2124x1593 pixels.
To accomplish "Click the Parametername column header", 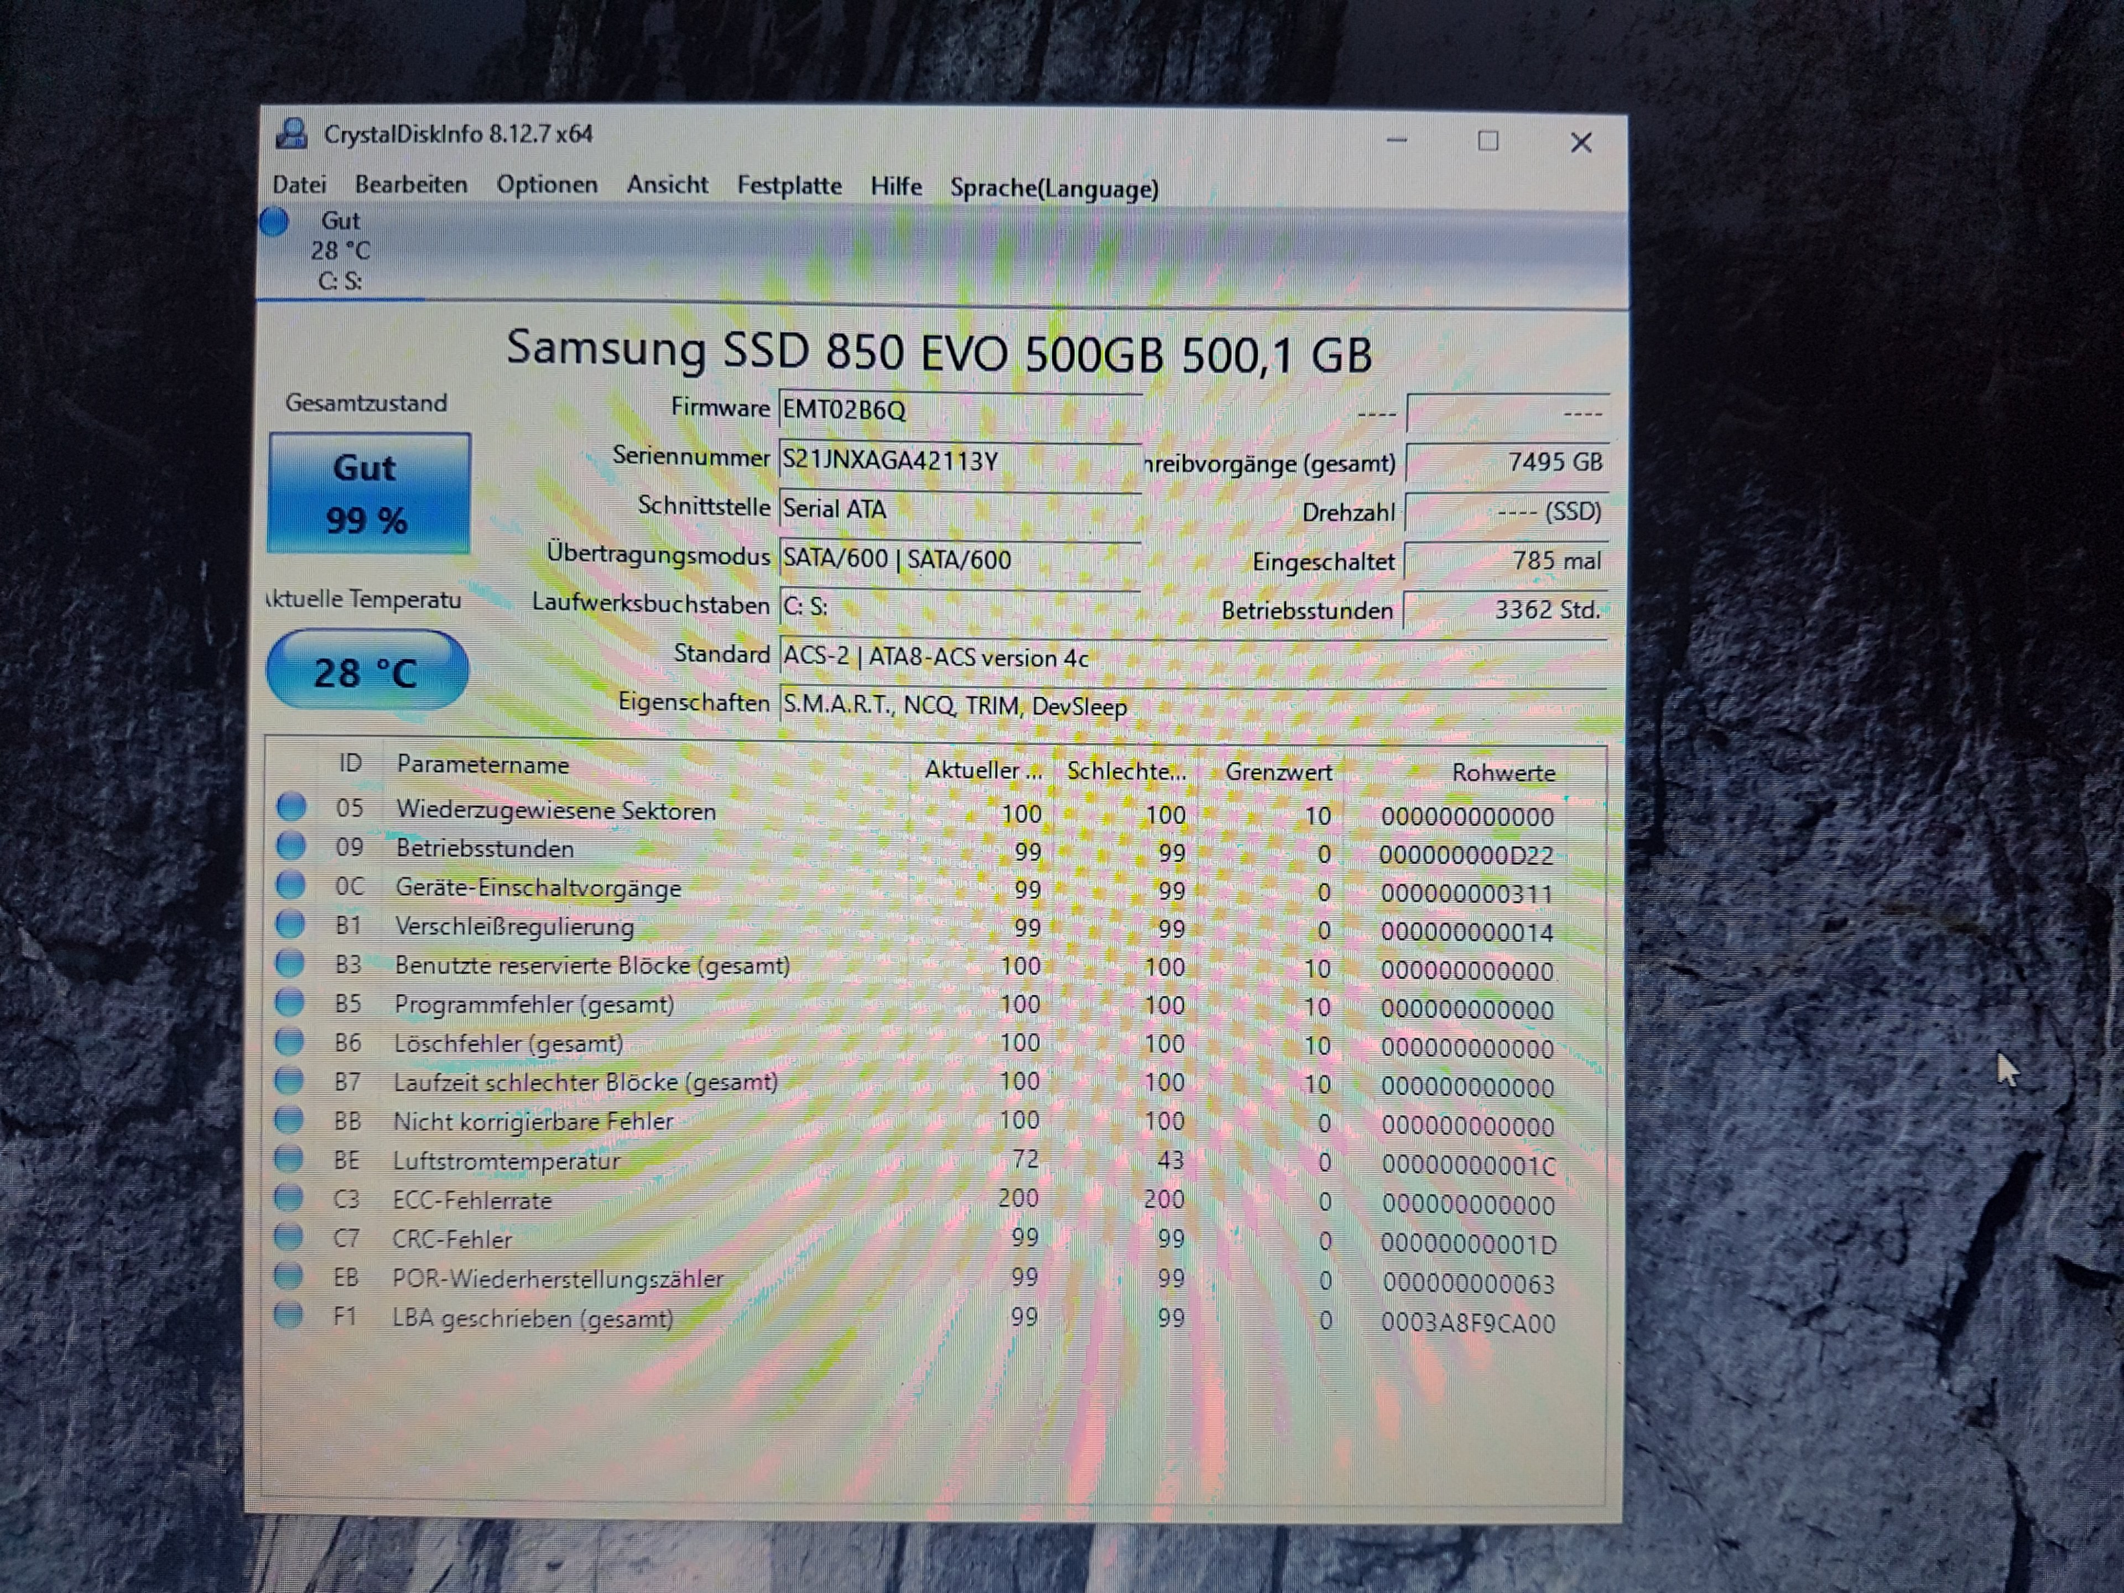I will (x=482, y=764).
